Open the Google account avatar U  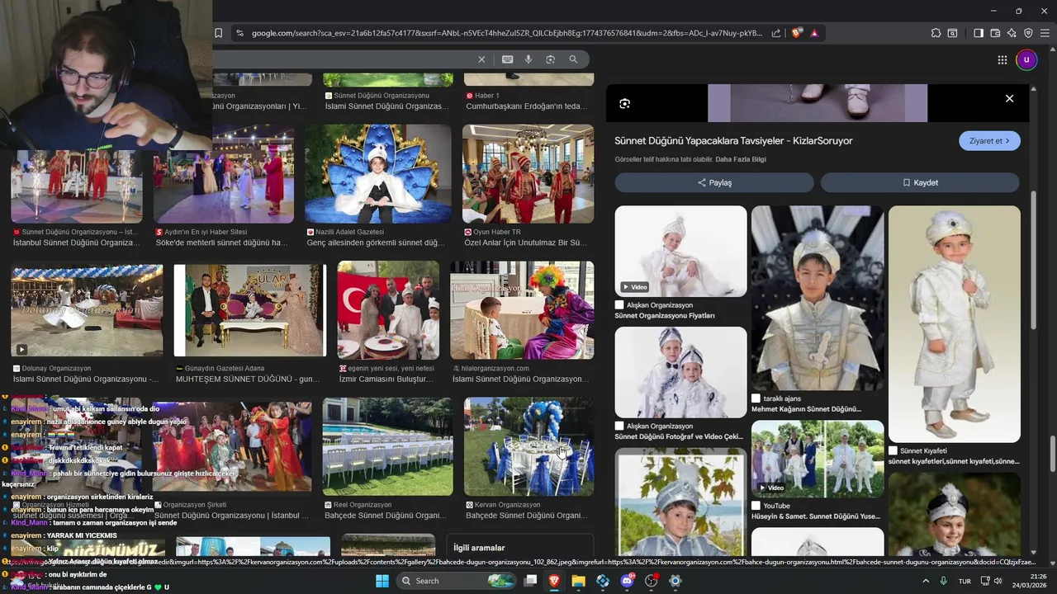[1026, 59]
